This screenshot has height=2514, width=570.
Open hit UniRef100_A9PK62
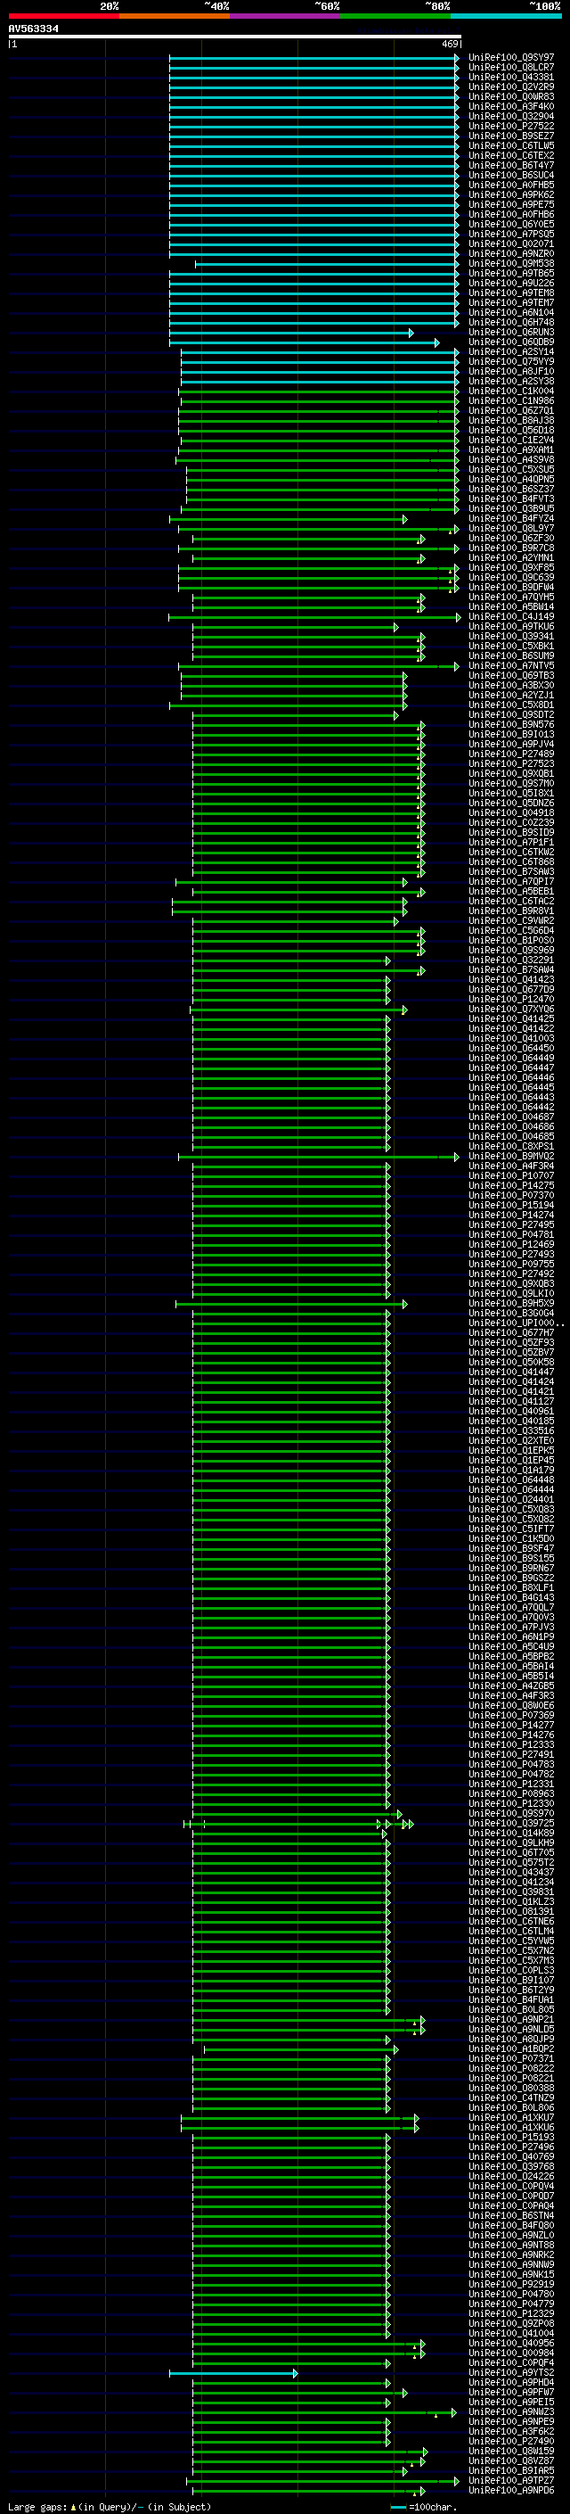(511, 195)
